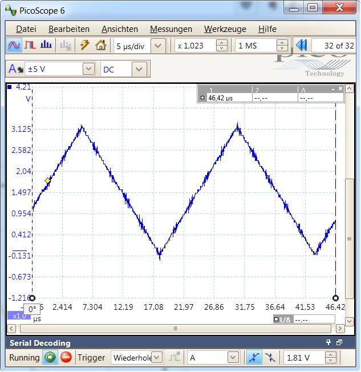Screen dimensions: 361x372
Task: Open the trigger mode Wiederholen dropdown
Action: tap(157, 358)
